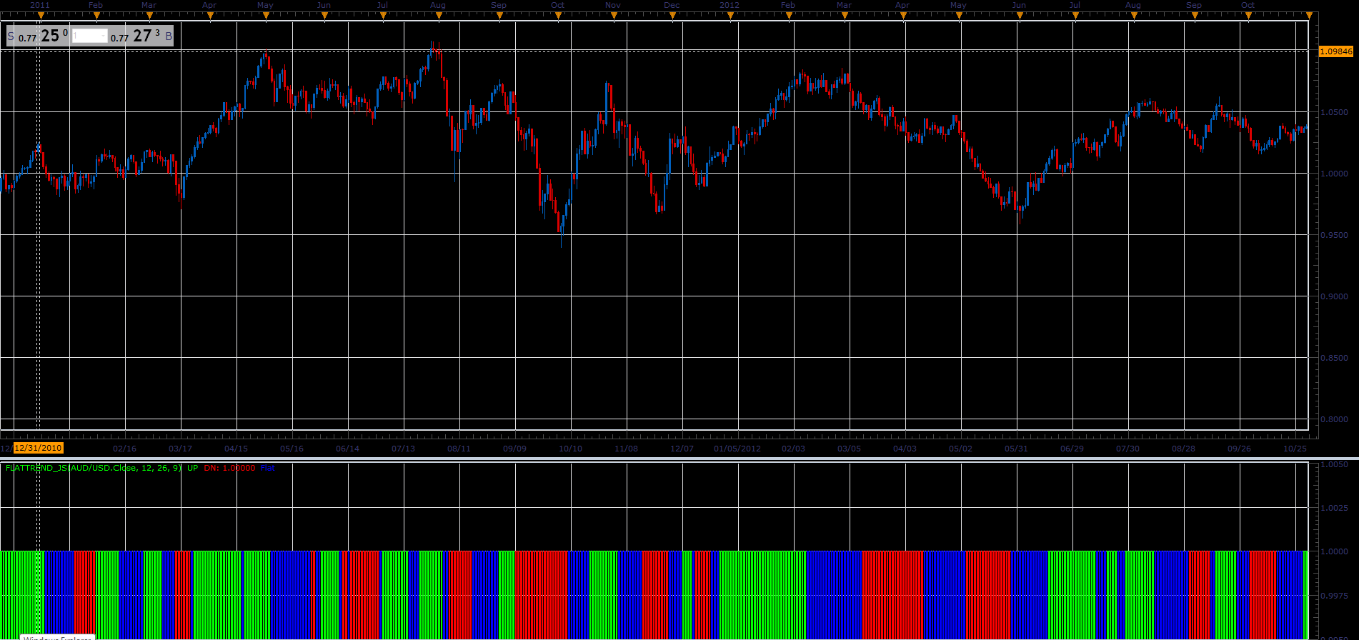The height and width of the screenshot is (640, 1359).
Task: Click the Sell button showing 0.77 25
Action: click(x=38, y=36)
